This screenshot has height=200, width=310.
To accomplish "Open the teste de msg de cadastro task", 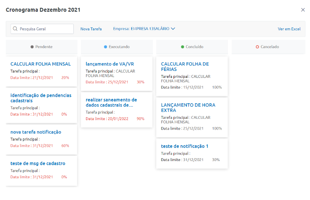I will [x=38, y=164].
